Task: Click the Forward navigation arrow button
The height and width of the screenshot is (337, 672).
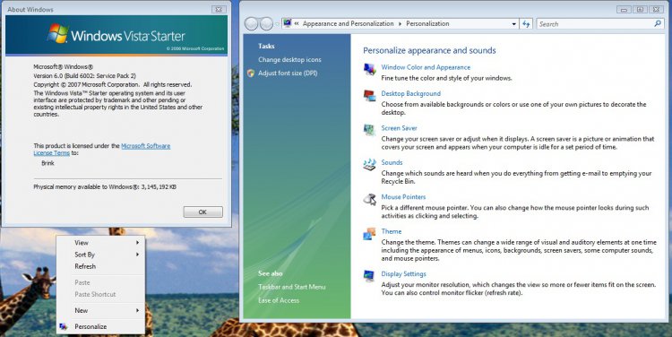Action: (x=267, y=24)
